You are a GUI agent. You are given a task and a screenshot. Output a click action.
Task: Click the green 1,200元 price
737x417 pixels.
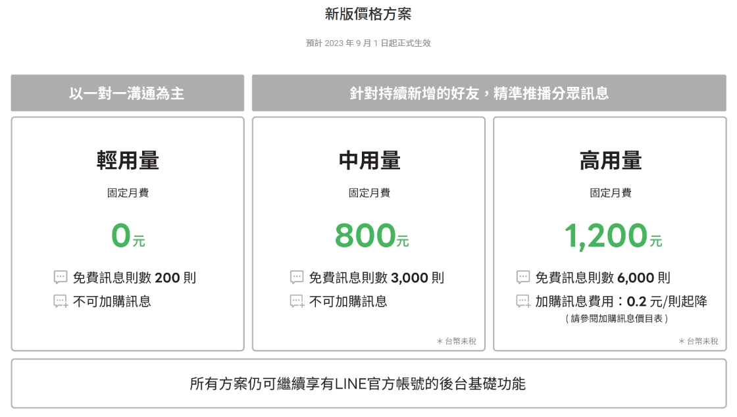[x=613, y=236]
